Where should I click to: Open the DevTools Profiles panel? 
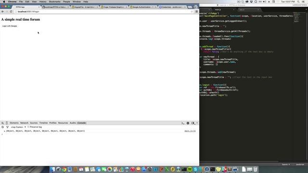(52, 123)
